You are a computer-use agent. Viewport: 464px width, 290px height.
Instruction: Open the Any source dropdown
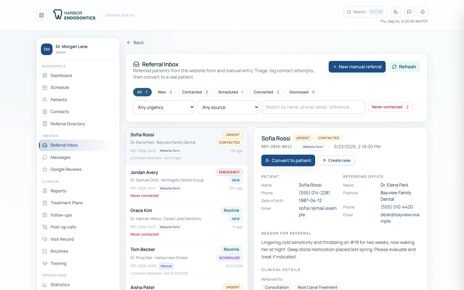[x=228, y=107]
